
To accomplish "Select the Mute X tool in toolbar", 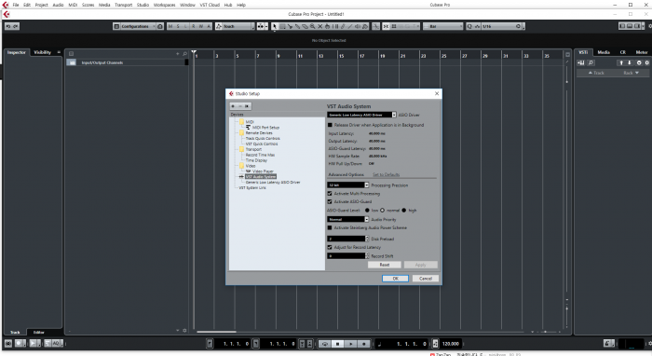I will pos(319,26).
